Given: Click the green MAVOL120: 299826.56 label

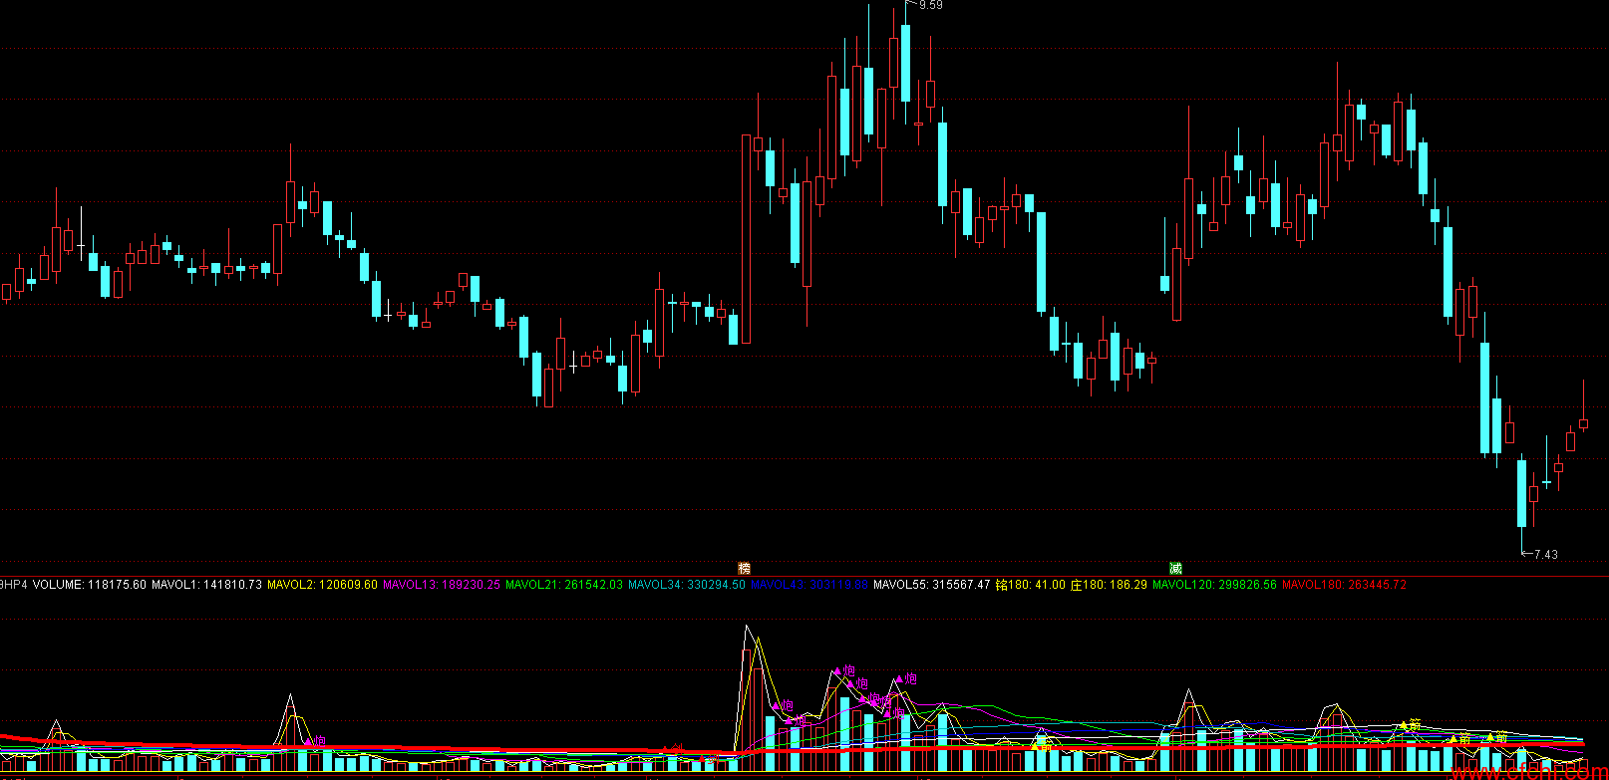Looking at the screenshot, I should coord(1214,585).
